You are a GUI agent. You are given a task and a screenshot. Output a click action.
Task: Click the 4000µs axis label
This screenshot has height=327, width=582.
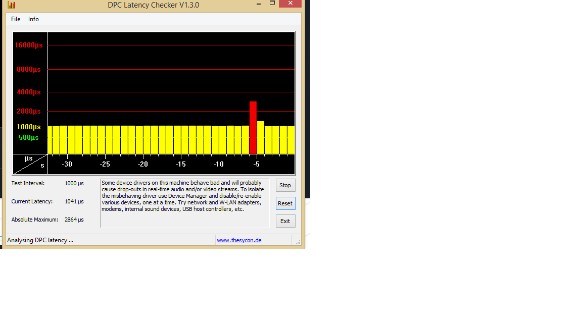click(x=29, y=92)
